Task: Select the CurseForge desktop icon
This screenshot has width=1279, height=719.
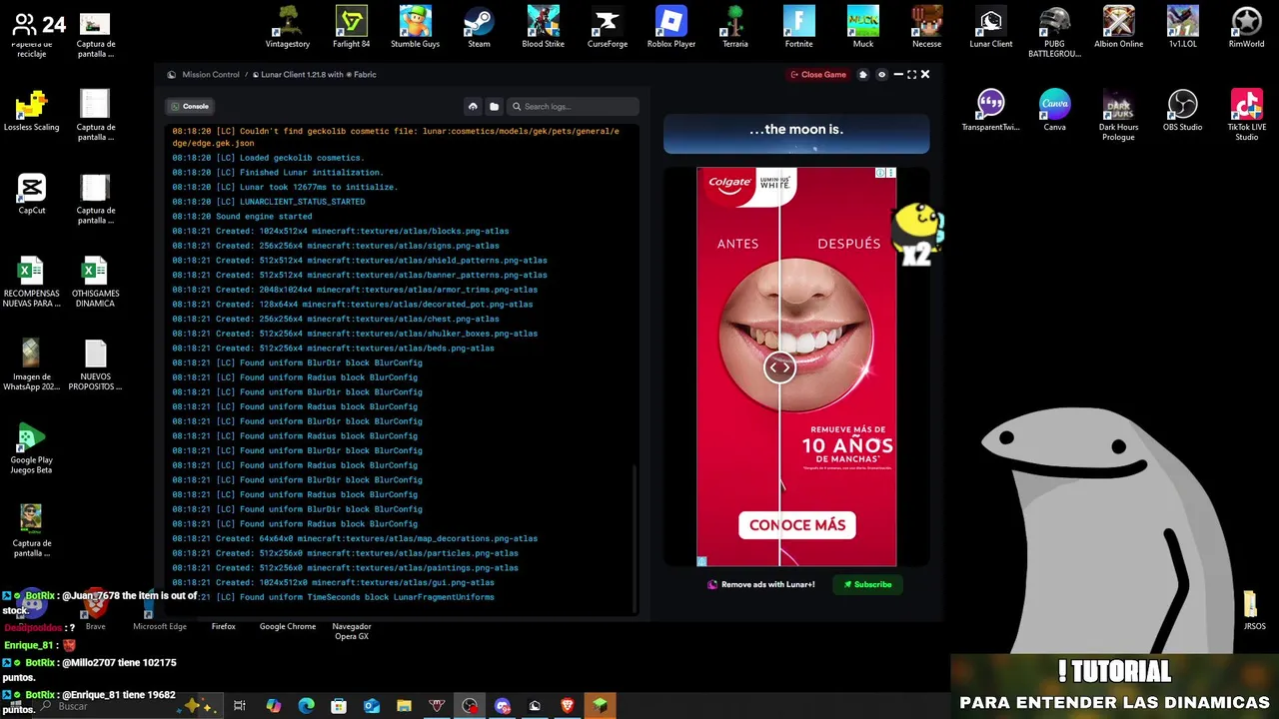Action: pos(608,27)
